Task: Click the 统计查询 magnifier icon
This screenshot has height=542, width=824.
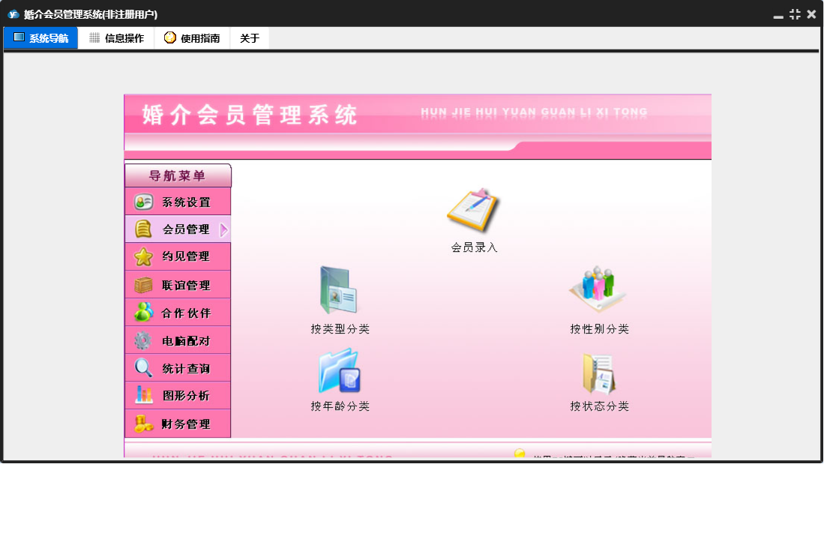Action: click(x=143, y=368)
